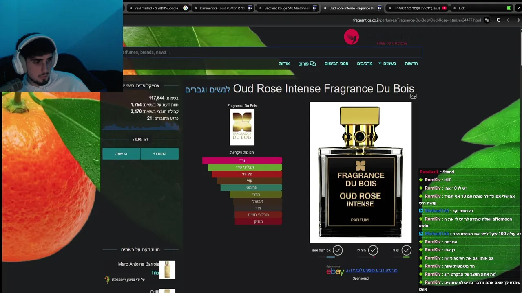This screenshot has width=522, height=293.
Task: Click the תבליני טרי accord bar
Action: pos(245,167)
